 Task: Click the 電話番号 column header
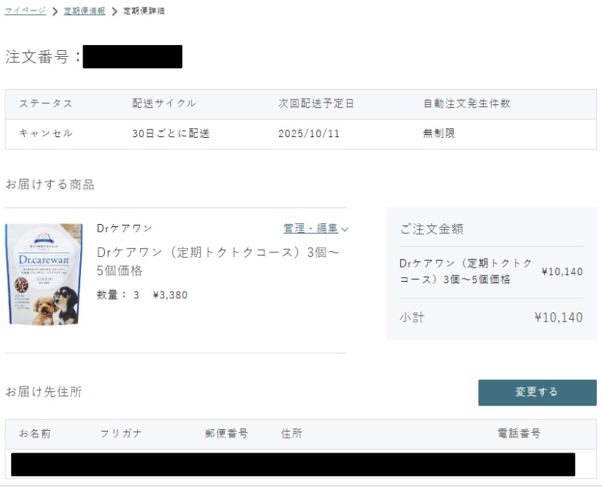[x=519, y=434]
